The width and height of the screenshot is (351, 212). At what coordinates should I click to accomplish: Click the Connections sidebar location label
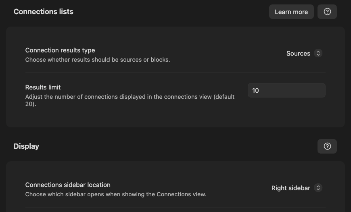point(68,185)
